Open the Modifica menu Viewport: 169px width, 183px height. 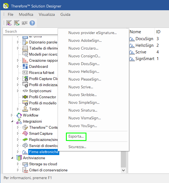pyautogui.click(x=26, y=14)
